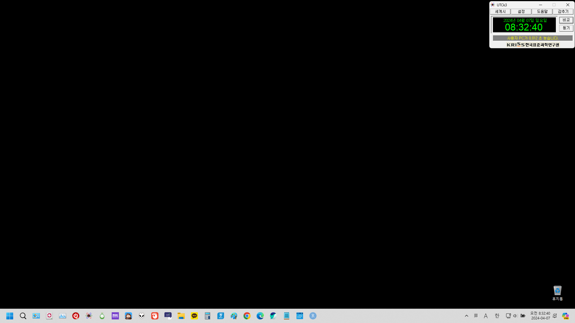Open KakaoTalk from the taskbar
The width and height of the screenshot is (575, 323).
tap(194, 316)
